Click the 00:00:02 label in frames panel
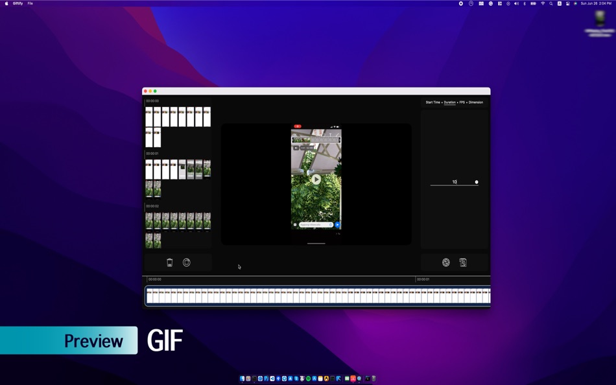This screenshot has height=385, width=616. 152,206
